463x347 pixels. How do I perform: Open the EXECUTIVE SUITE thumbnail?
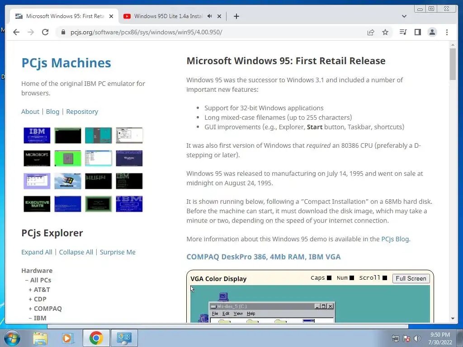pyautogui.click(x=37, y=204)
